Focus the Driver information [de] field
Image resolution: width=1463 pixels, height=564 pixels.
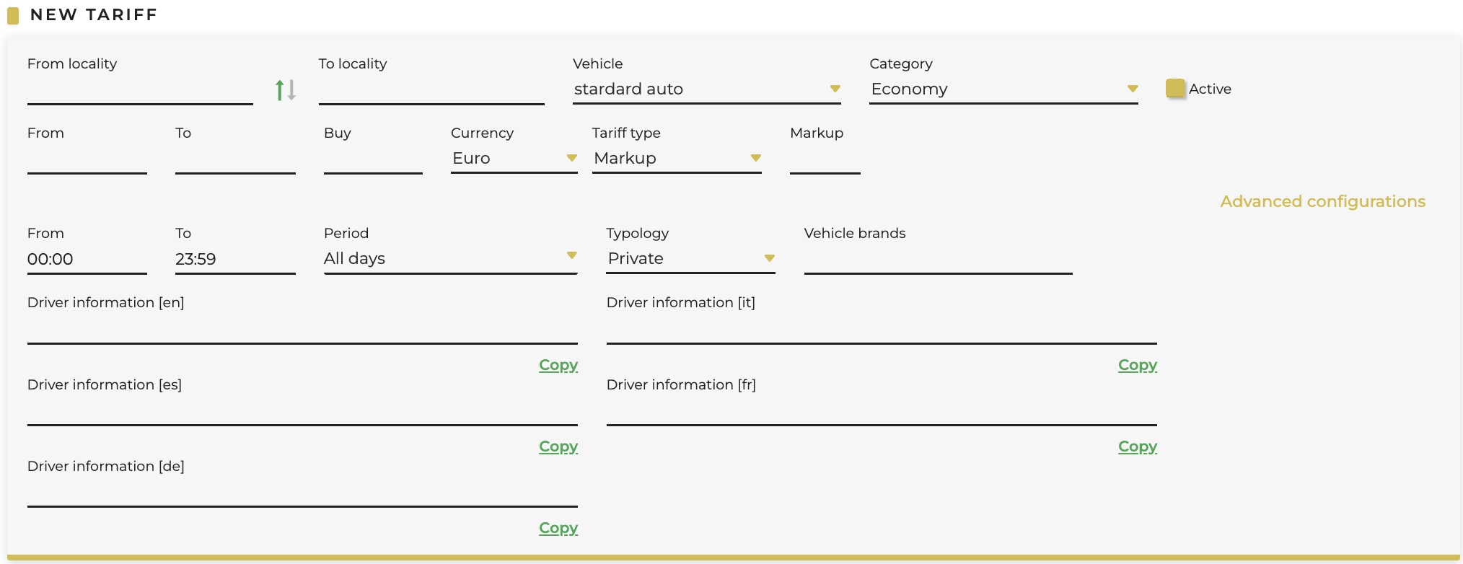coord(302,493)
